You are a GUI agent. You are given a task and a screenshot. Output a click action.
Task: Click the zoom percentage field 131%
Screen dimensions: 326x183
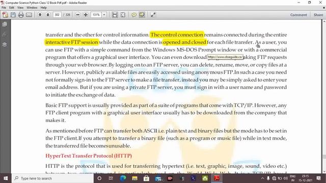(96, 15)
